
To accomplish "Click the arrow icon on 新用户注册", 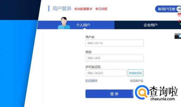I will pos(179,9).
